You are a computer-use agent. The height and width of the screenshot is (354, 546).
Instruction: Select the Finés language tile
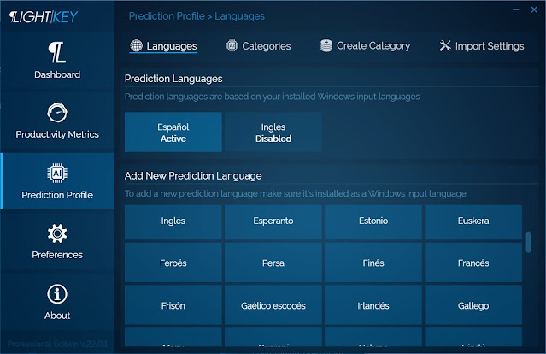click(373, 263)
